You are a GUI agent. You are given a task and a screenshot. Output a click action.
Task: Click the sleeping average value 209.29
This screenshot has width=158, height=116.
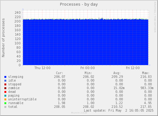click(x=117, y=77)
